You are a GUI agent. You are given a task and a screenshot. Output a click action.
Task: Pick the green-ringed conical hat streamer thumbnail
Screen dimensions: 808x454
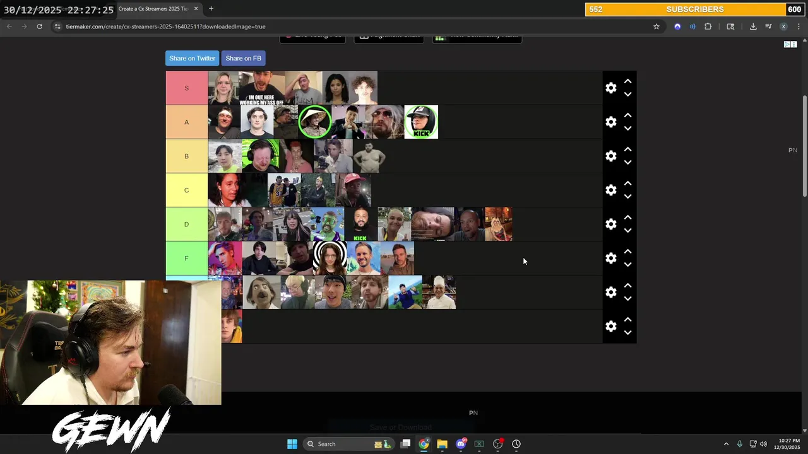click(314, 122)
